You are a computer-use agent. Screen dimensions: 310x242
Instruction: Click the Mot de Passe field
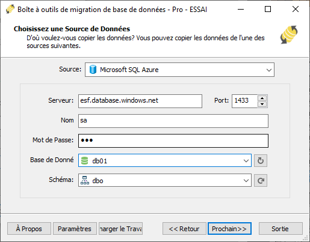[x=173, y=141]
